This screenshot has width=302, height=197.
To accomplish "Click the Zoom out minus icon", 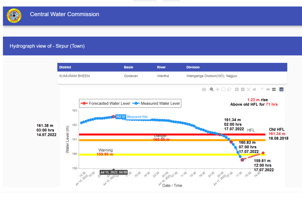I will point(242,89).
